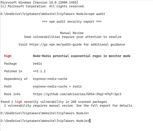
Task: Click the 'More info' label
Action: pos(12,94)
